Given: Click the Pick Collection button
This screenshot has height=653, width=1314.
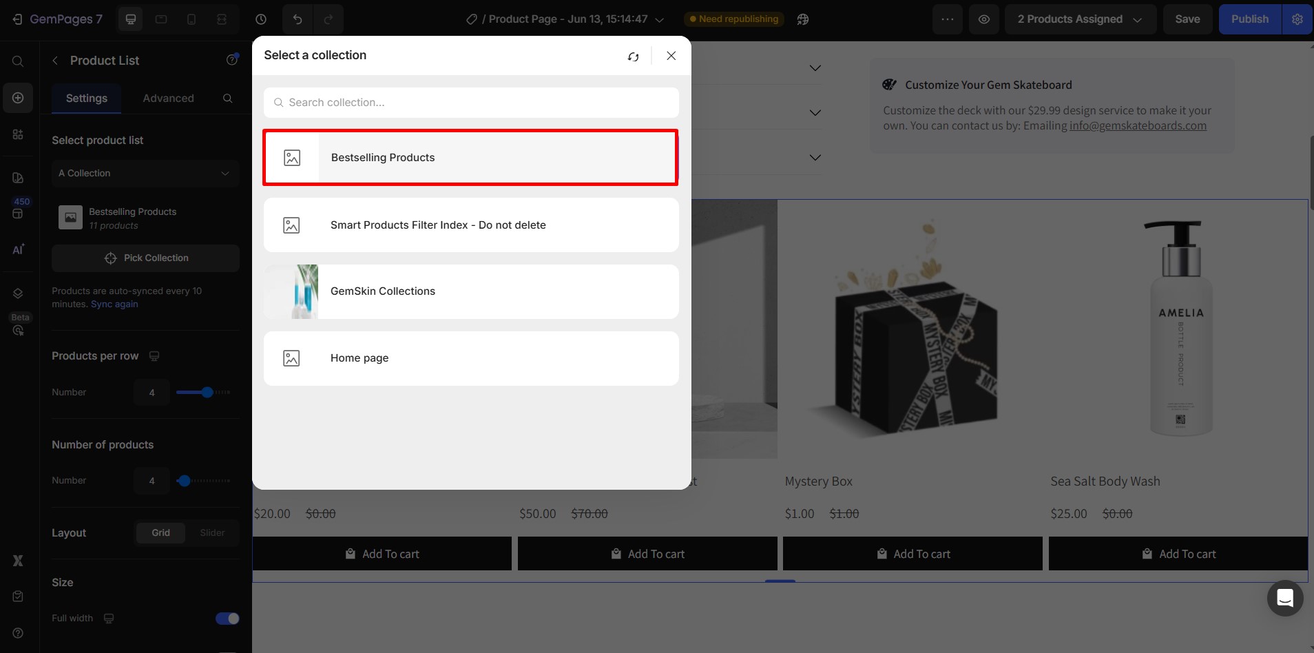Looking at the screenshot, I should 145,258.
